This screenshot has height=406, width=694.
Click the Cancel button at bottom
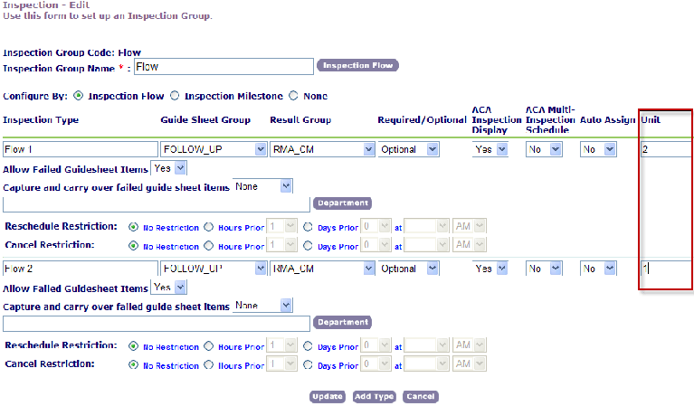(421, 396)
